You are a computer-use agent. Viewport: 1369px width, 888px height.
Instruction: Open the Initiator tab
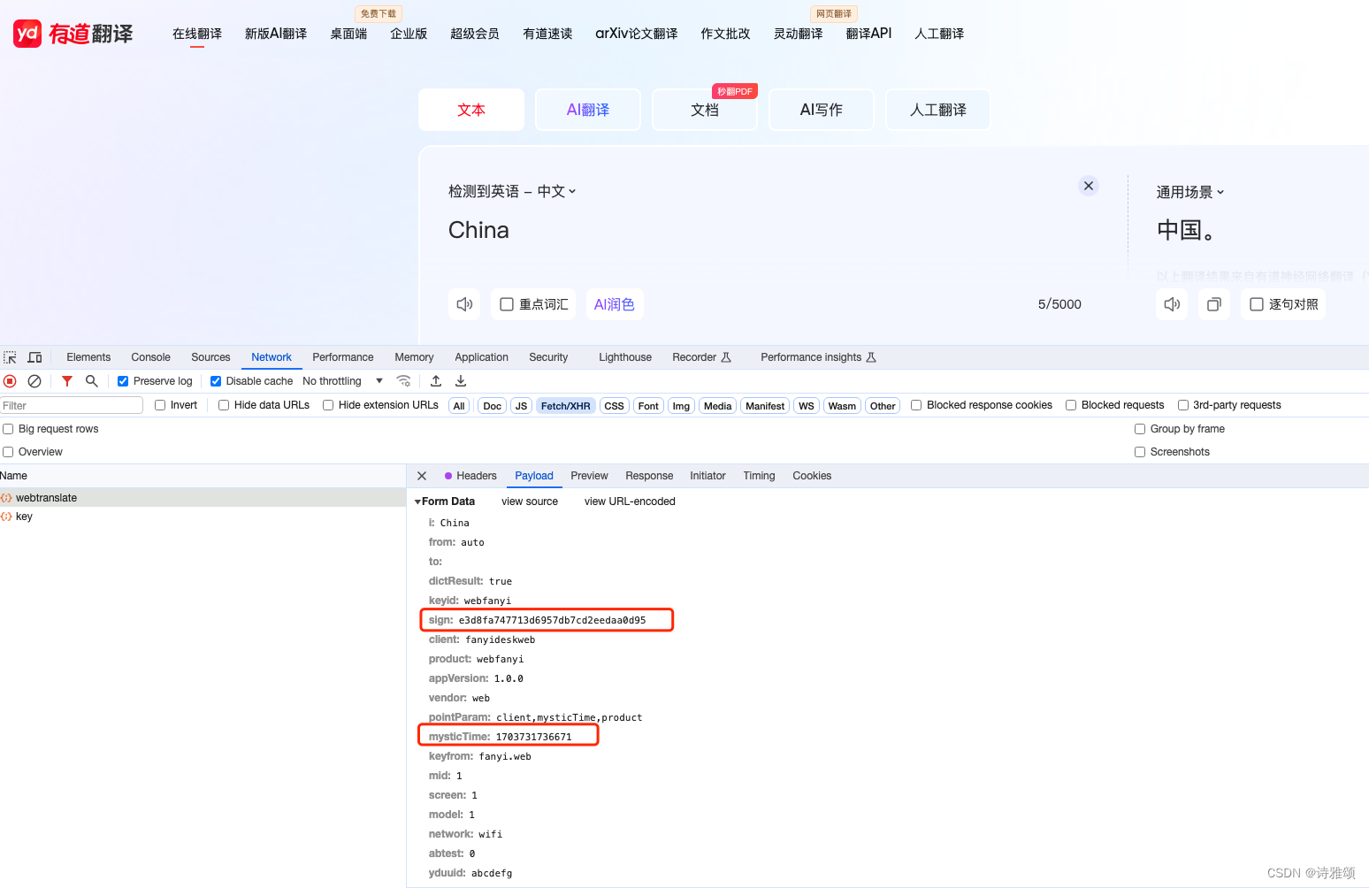point(707,476)
